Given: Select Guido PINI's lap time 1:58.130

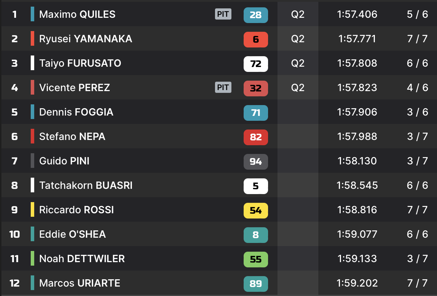Looking at the screenshot, I should click(x=357, y=161).
